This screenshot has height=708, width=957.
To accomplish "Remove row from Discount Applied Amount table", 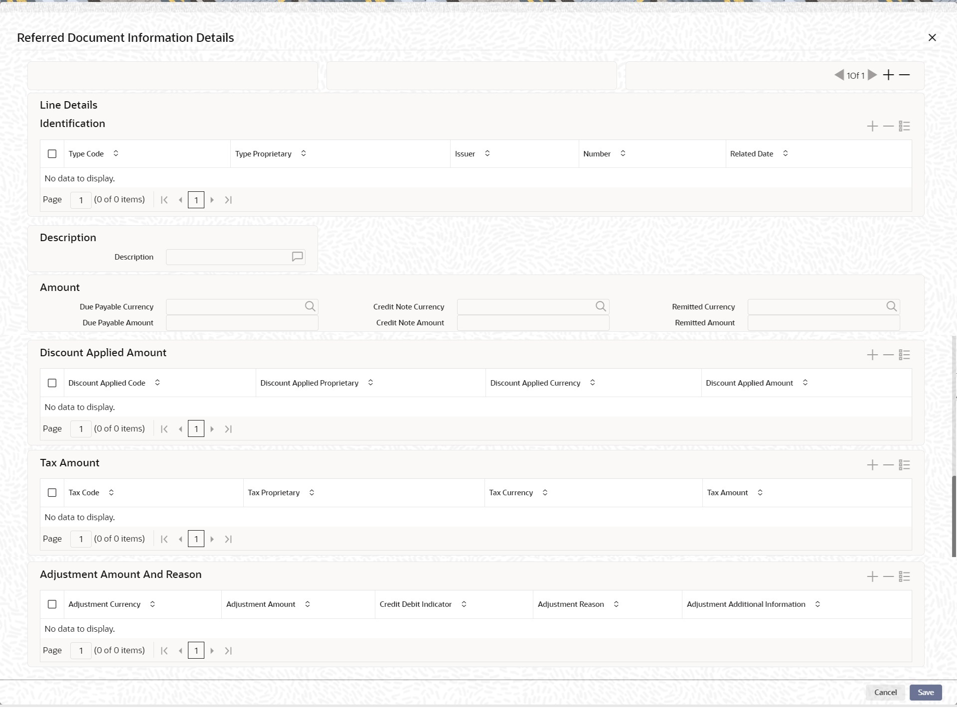I will coord(888,355).
